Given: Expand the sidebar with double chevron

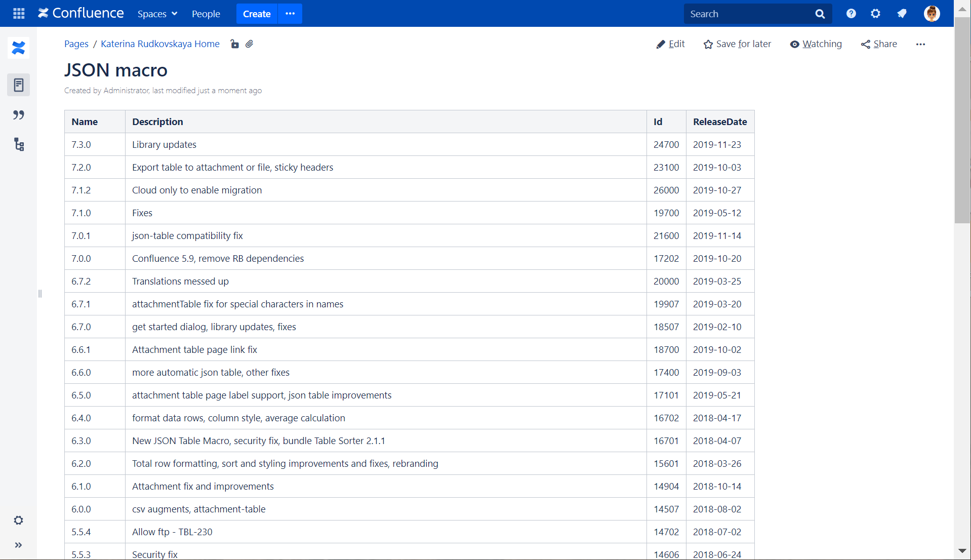Looking at the screenshot, I should click(19, 545).
